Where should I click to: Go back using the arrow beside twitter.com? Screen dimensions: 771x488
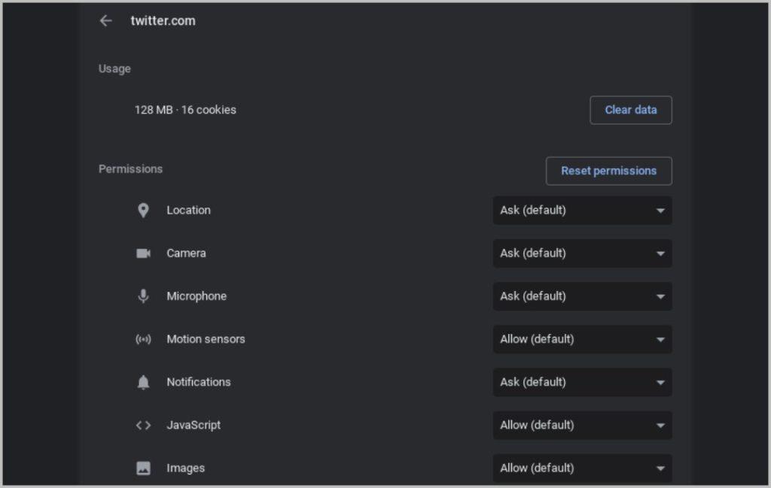[105, 20]
